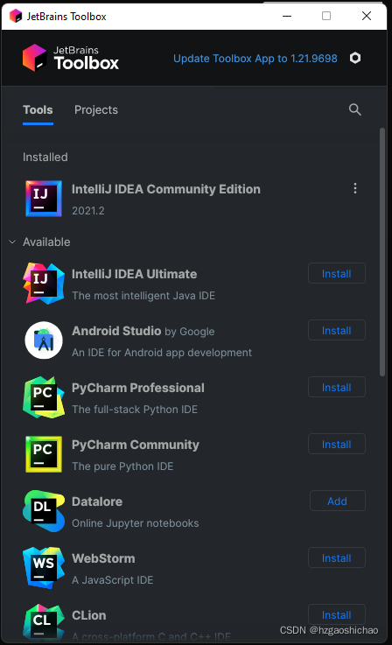Click the Datalore DL icon
Screen dimensions: 392x645
44,511
